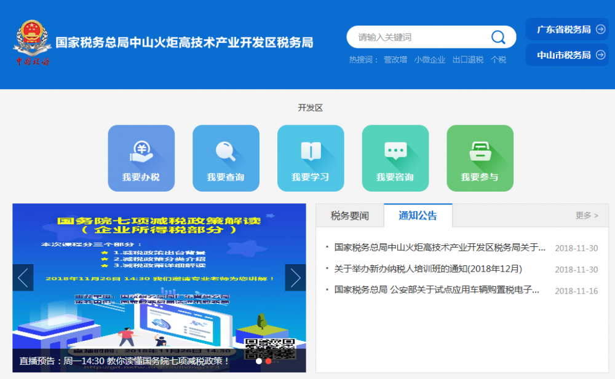Select the 我要办税 service icon
Screen dimensions: 615x379
(x=141, y=158)
